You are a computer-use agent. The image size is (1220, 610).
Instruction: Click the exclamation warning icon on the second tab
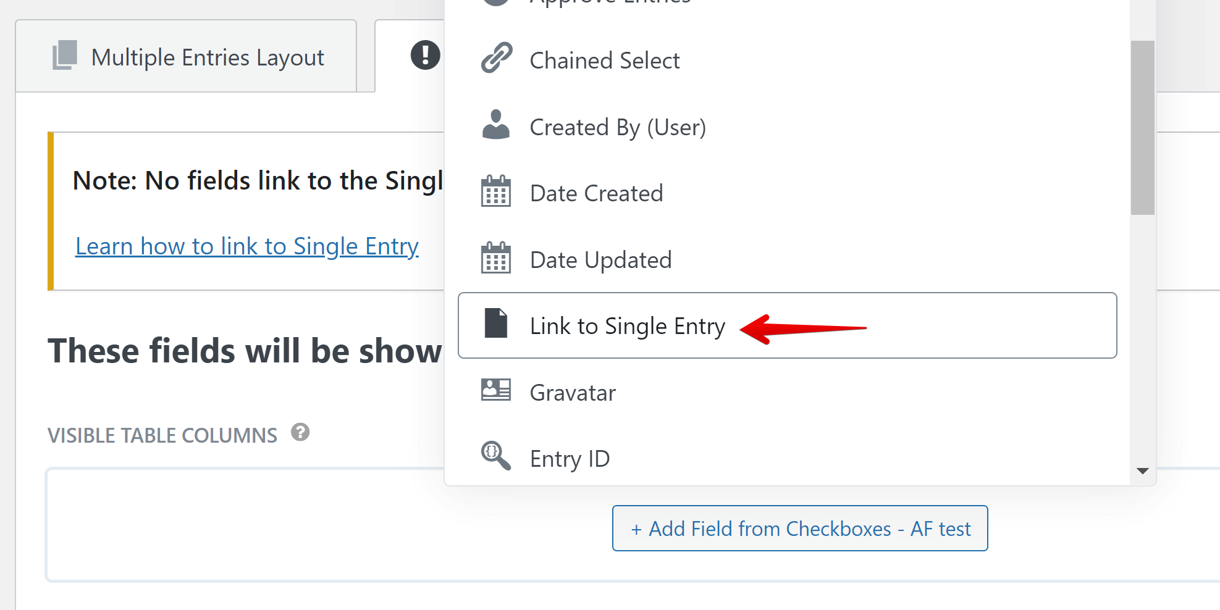click(x=424, y=56)
